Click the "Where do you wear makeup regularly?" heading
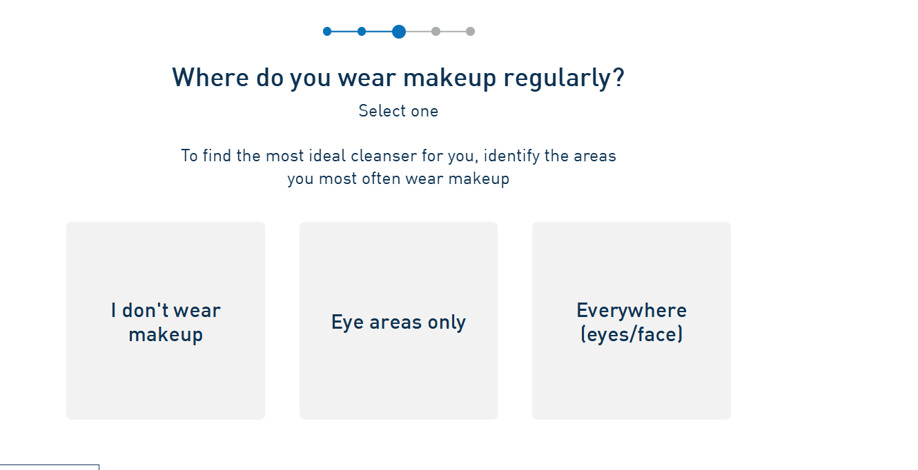The image size is (918, 470). pos(398,77)
